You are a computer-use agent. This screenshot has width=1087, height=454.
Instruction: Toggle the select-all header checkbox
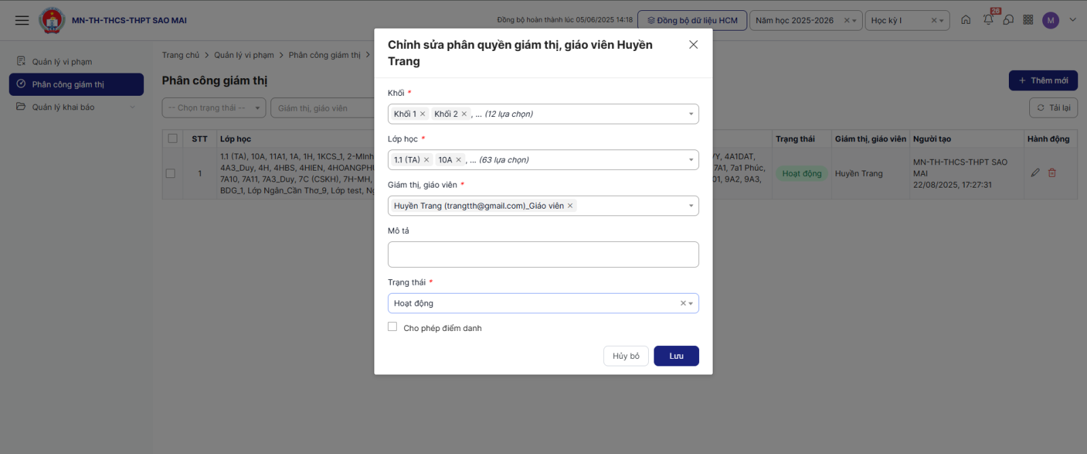[x=173, y=139]
